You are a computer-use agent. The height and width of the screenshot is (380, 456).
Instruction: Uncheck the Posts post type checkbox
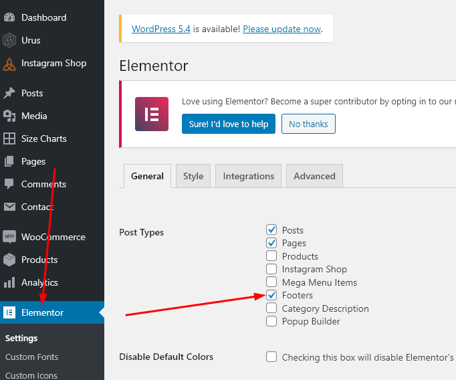pos(271,230)
